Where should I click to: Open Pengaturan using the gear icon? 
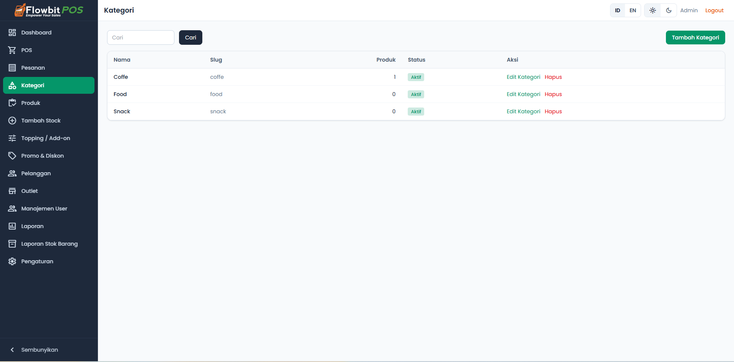point(12,261)
